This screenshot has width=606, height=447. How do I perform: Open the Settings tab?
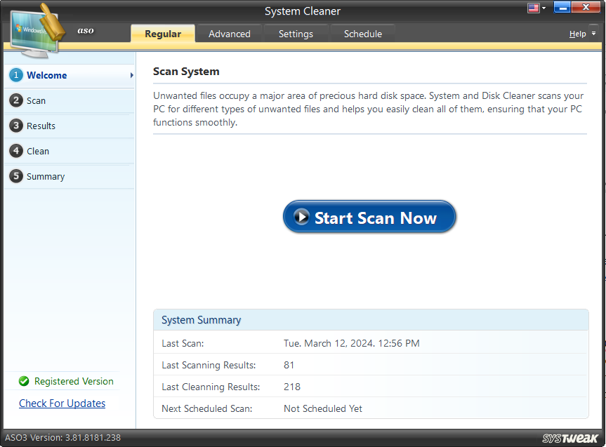pyautogui.click(x=295, y=33)
